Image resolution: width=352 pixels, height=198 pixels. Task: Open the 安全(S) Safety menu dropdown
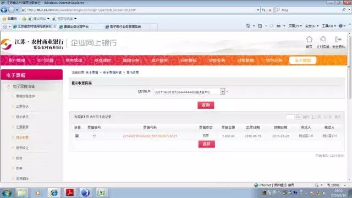(x=312, y=26)
